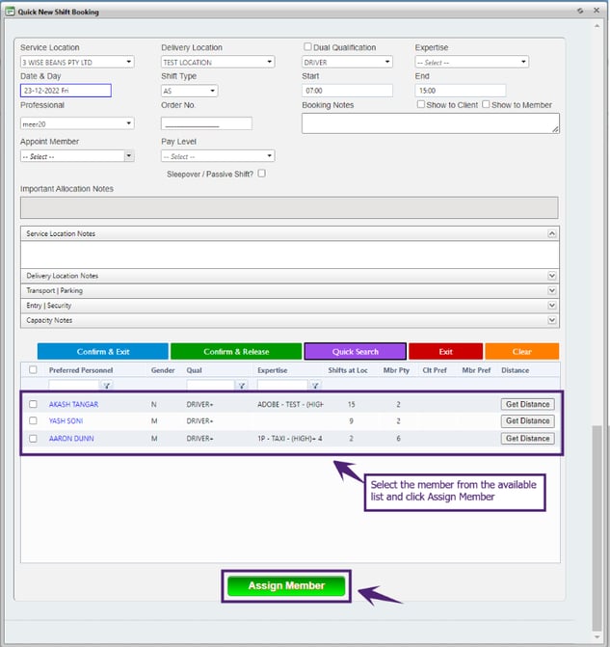Click Get Distance for Yash Soni
Screen dimensions: 610x647
527,421
